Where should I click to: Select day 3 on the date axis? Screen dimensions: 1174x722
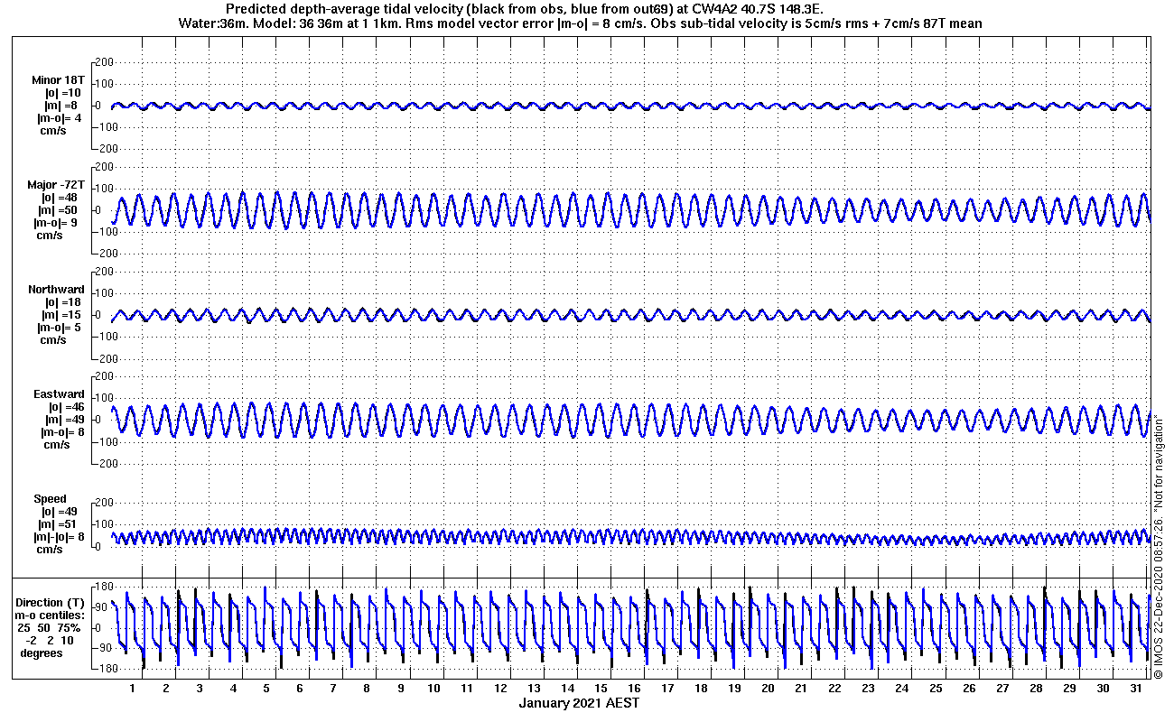(x=200, y=689)
